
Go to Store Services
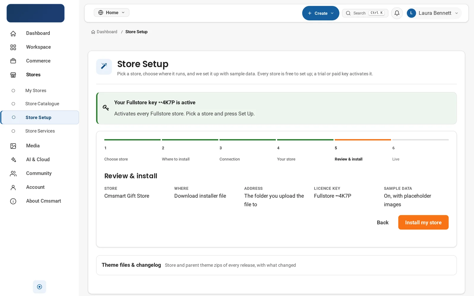40,131
